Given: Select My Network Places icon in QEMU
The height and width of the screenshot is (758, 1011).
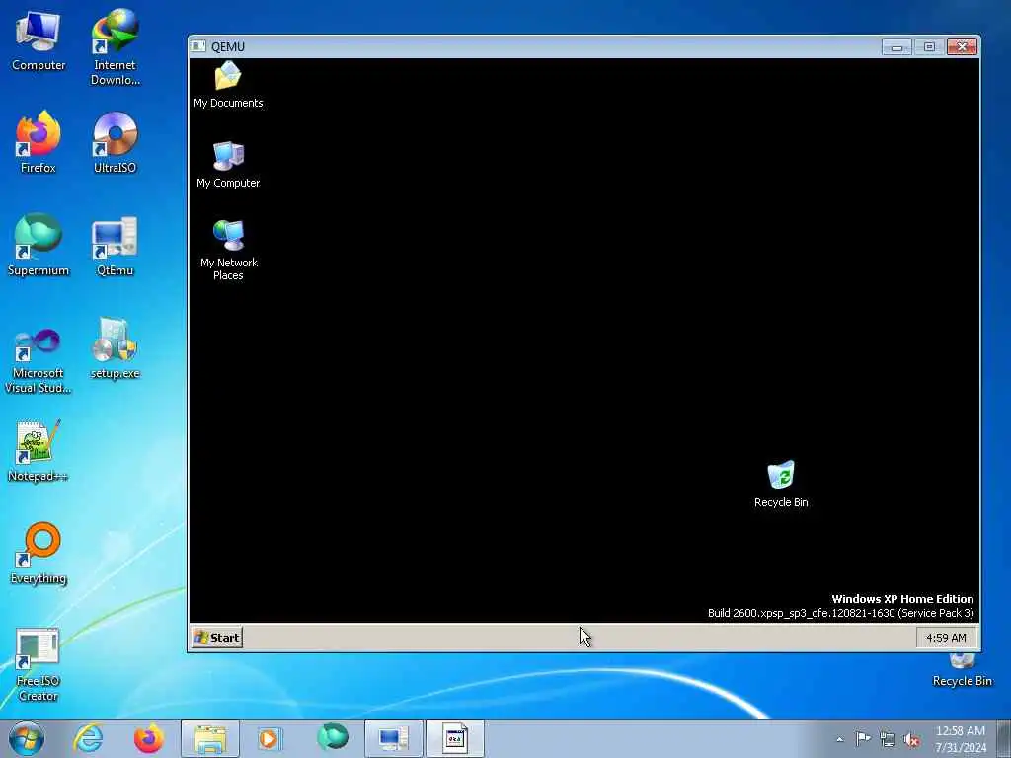Looking at the screenshot, I should 228,250.
